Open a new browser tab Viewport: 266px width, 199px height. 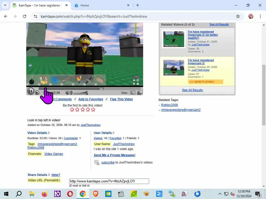(x=138, y=5)
